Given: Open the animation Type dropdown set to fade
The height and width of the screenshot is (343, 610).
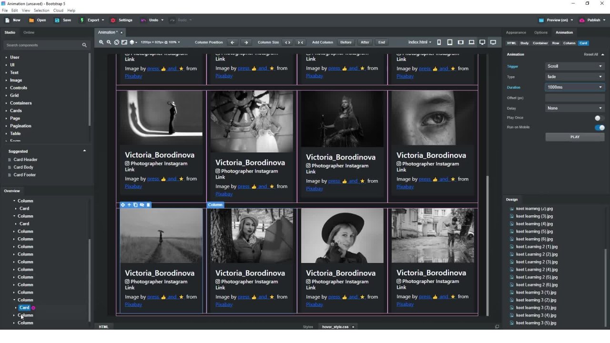Looking at the screenshot, I should pyautogui.click(x=575, y=77).
